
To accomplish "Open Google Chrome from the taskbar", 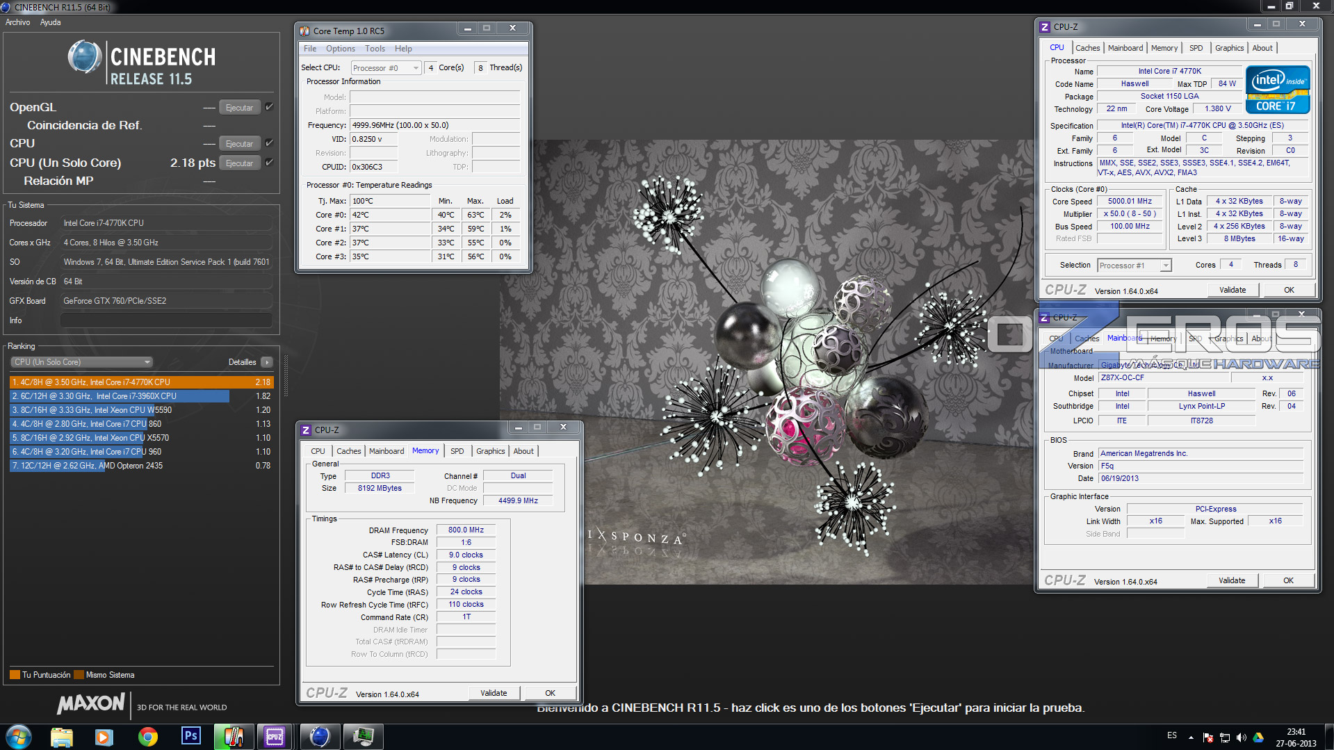I will click(147, 737).
